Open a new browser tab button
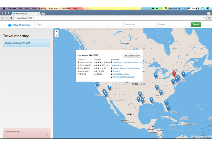This screenshot has width=212, height=146. (x=43, y=14)
